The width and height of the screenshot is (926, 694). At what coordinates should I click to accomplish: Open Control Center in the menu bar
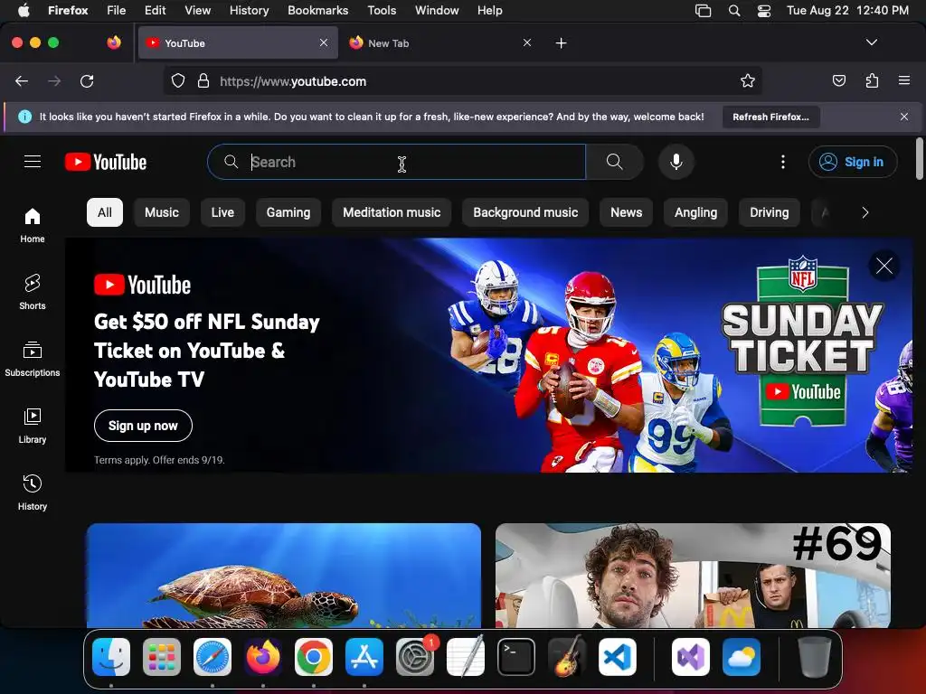[x=763, y=11]
